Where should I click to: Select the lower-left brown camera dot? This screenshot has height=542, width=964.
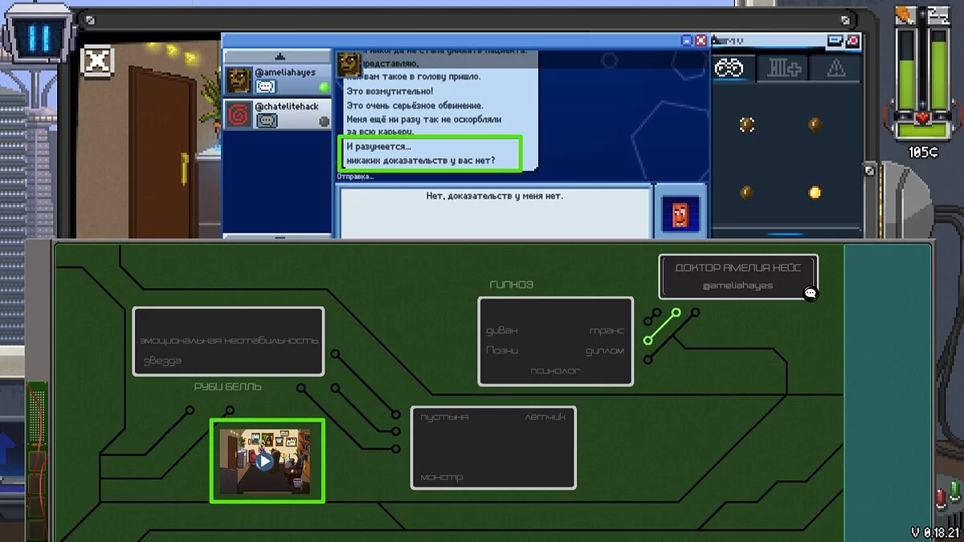click(747, 192)
